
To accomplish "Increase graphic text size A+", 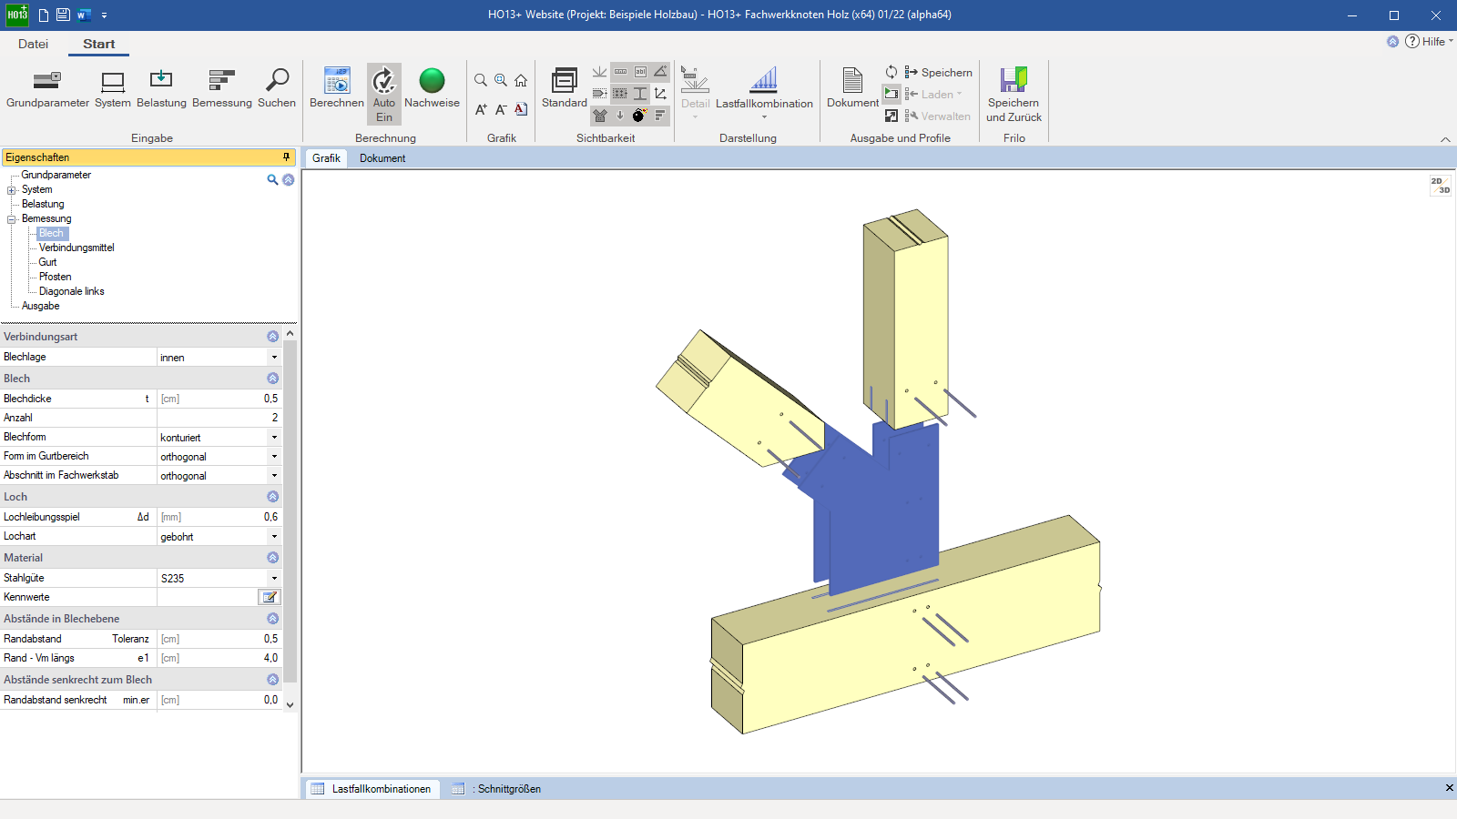I will 481,109.
